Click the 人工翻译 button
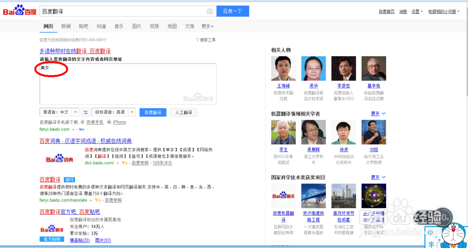This screenshot has width=468, height=248. (183, 113)
